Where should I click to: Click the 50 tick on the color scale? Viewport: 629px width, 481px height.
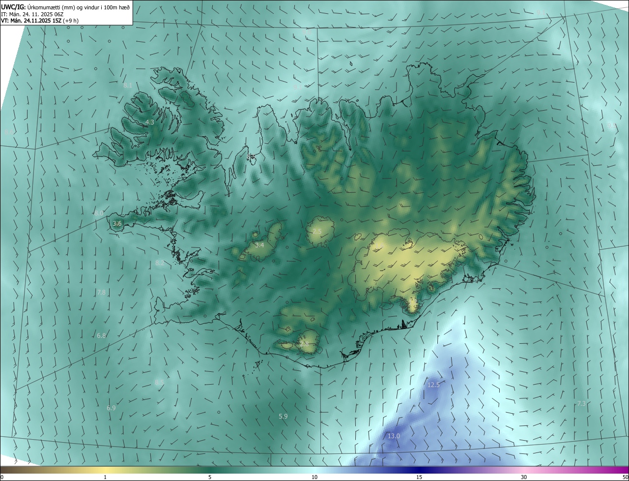(x=625, y=477)
